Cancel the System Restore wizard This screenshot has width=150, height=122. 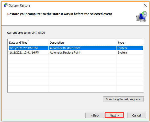tap(137, 115)
